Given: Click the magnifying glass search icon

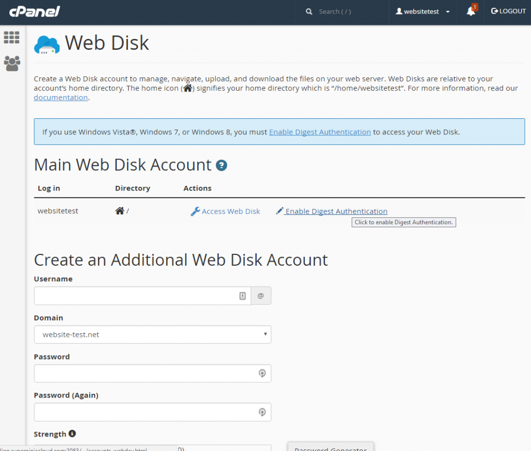Looking at the screenshot, I should click(309, 11).
